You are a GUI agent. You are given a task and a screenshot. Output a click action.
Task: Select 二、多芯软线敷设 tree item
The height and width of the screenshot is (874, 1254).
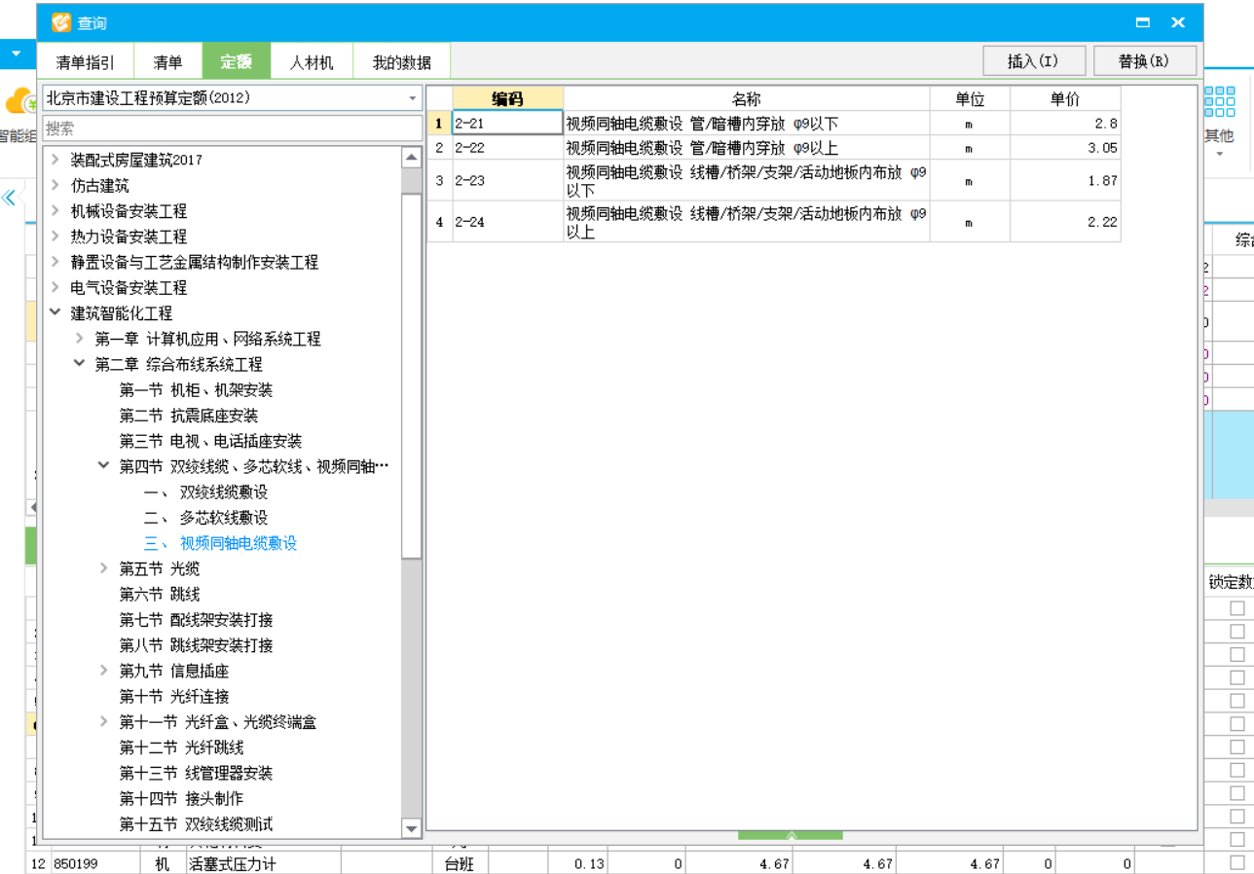coord(205,518)
